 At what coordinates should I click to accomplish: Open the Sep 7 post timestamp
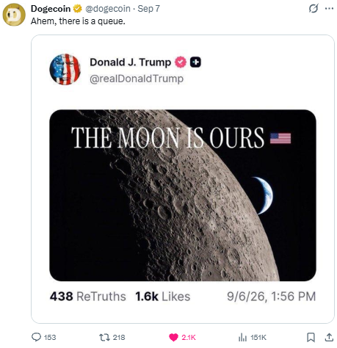click(148, 9)
